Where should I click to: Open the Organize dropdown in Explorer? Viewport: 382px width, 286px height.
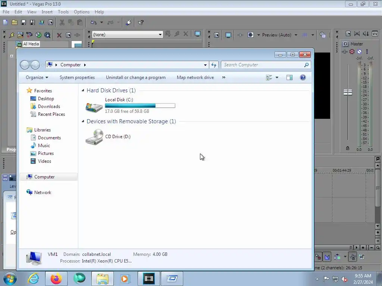tap(37, 77)
